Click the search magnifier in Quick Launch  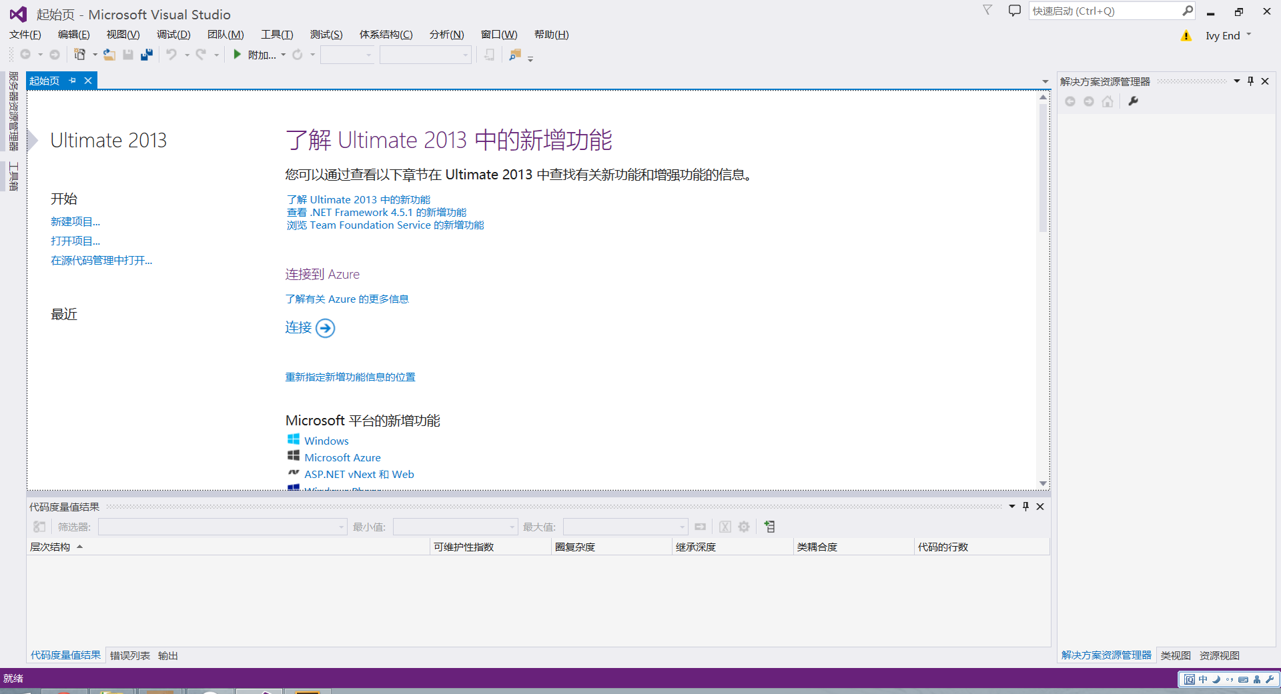pyautogui.click(x=1188, y=11)
